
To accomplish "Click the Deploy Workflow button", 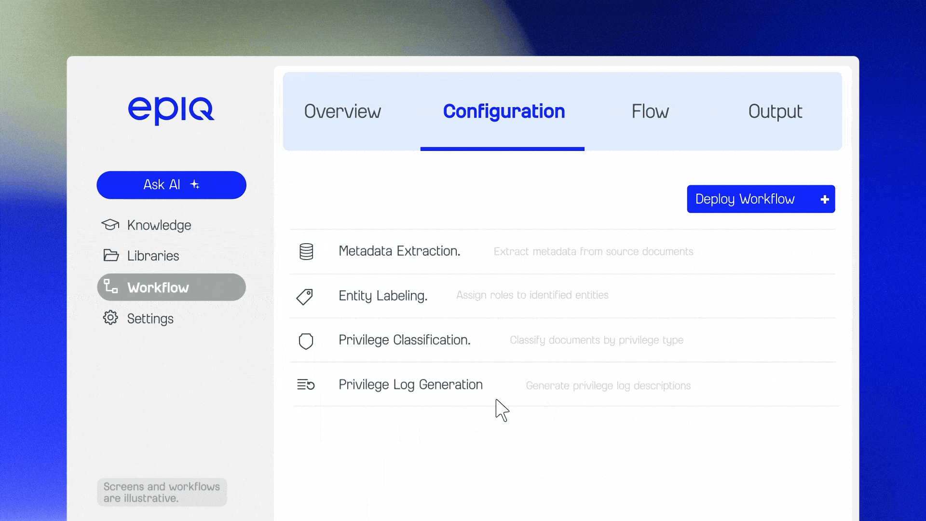I will click(x=745, y=199).
